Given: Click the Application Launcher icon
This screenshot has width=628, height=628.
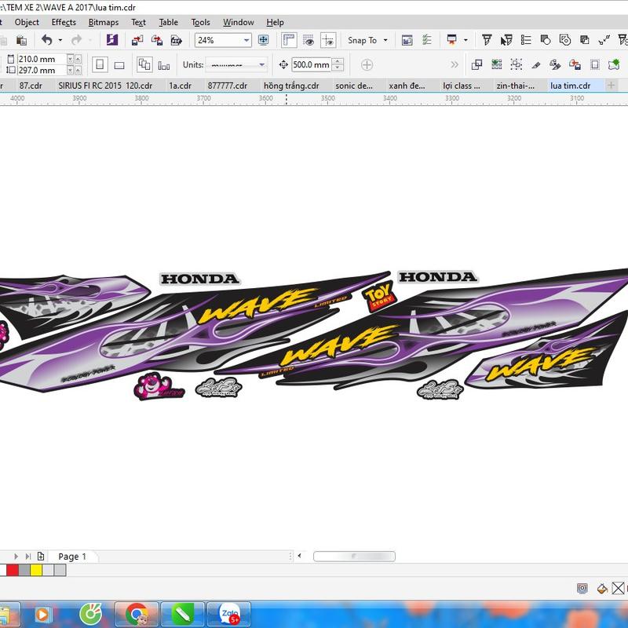Looking at the screenshot, I should coord(452,40).
